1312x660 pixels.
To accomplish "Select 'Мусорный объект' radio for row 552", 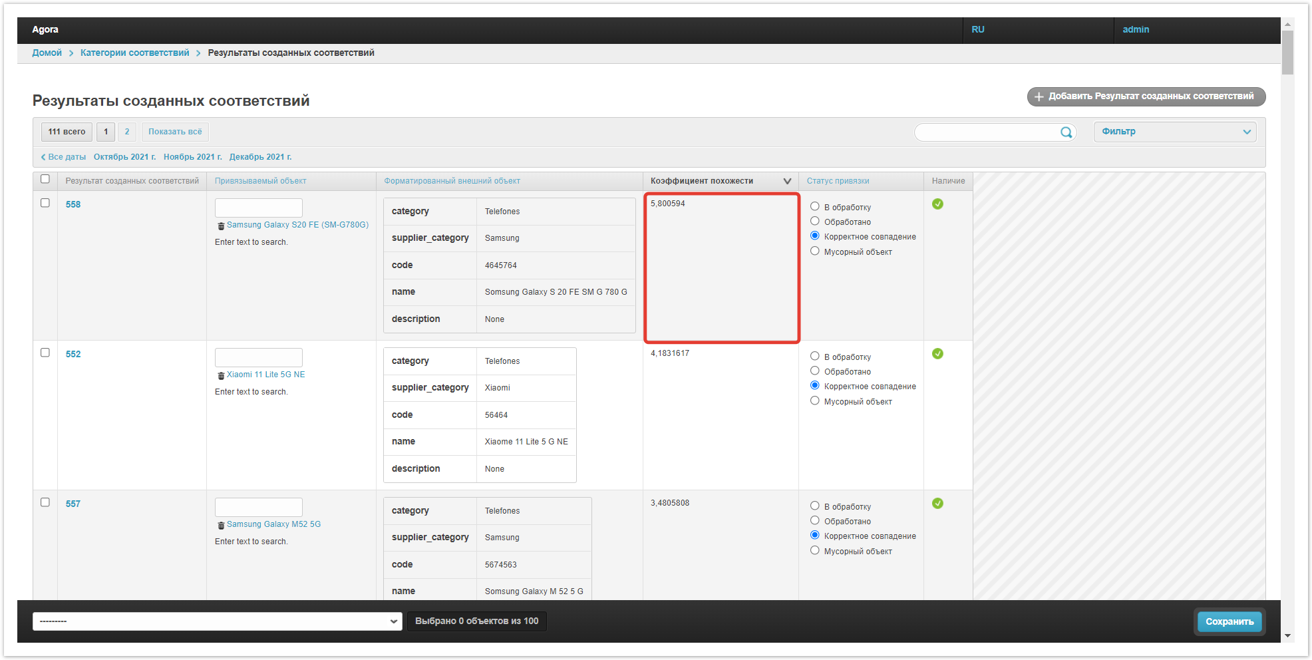I will click(x=814, y=401).
